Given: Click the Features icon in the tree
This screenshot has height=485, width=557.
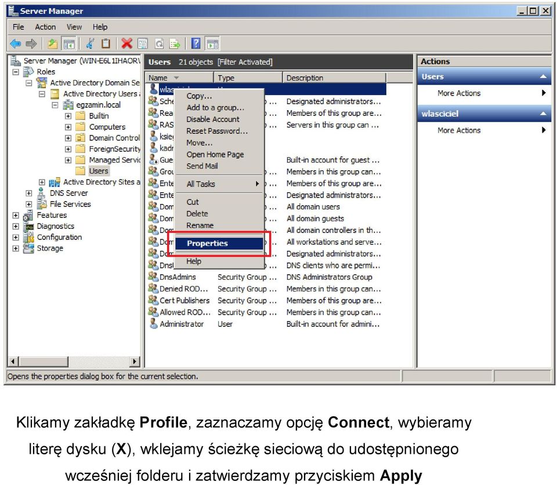Looking at the screenshot, I should point(28,215).
